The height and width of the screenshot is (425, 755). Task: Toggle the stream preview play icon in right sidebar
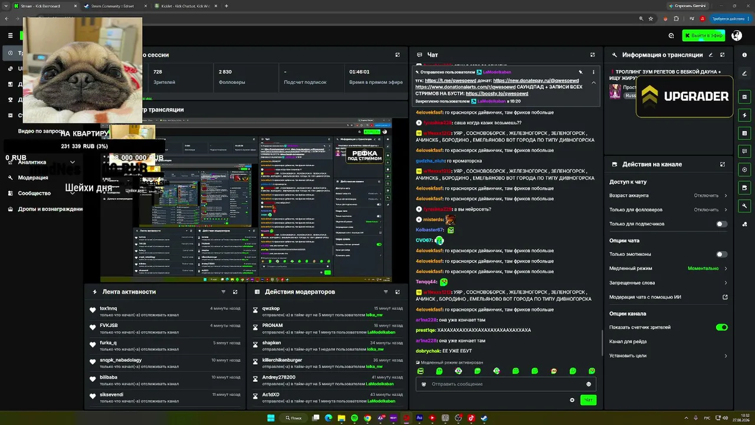point(744,169)
